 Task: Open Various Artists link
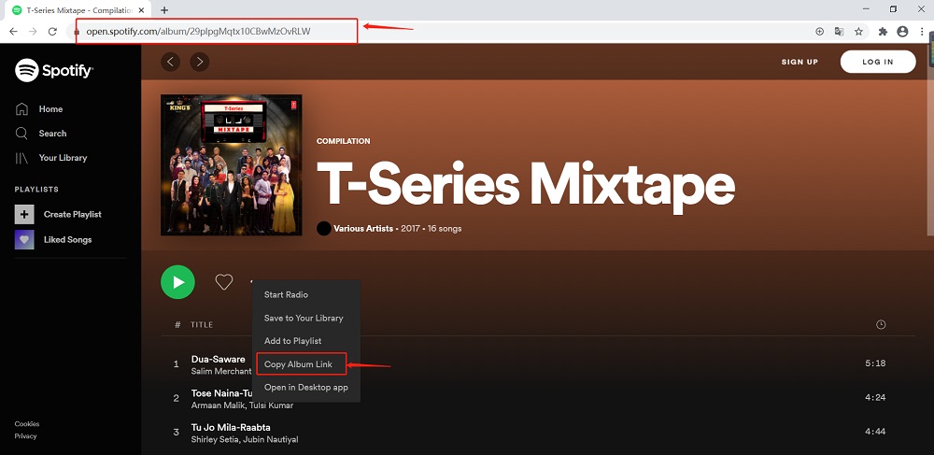pyautogui.click(x=363, y=228)
